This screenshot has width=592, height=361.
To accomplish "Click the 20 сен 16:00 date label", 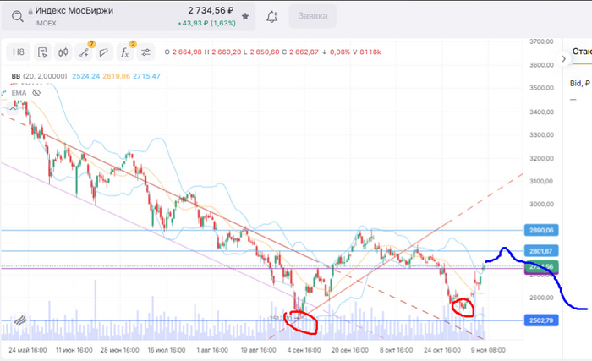I will point(349,350).
